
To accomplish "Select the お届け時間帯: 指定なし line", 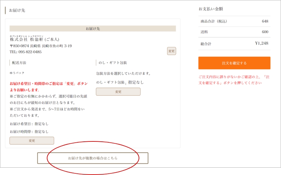I will point(29,131).
